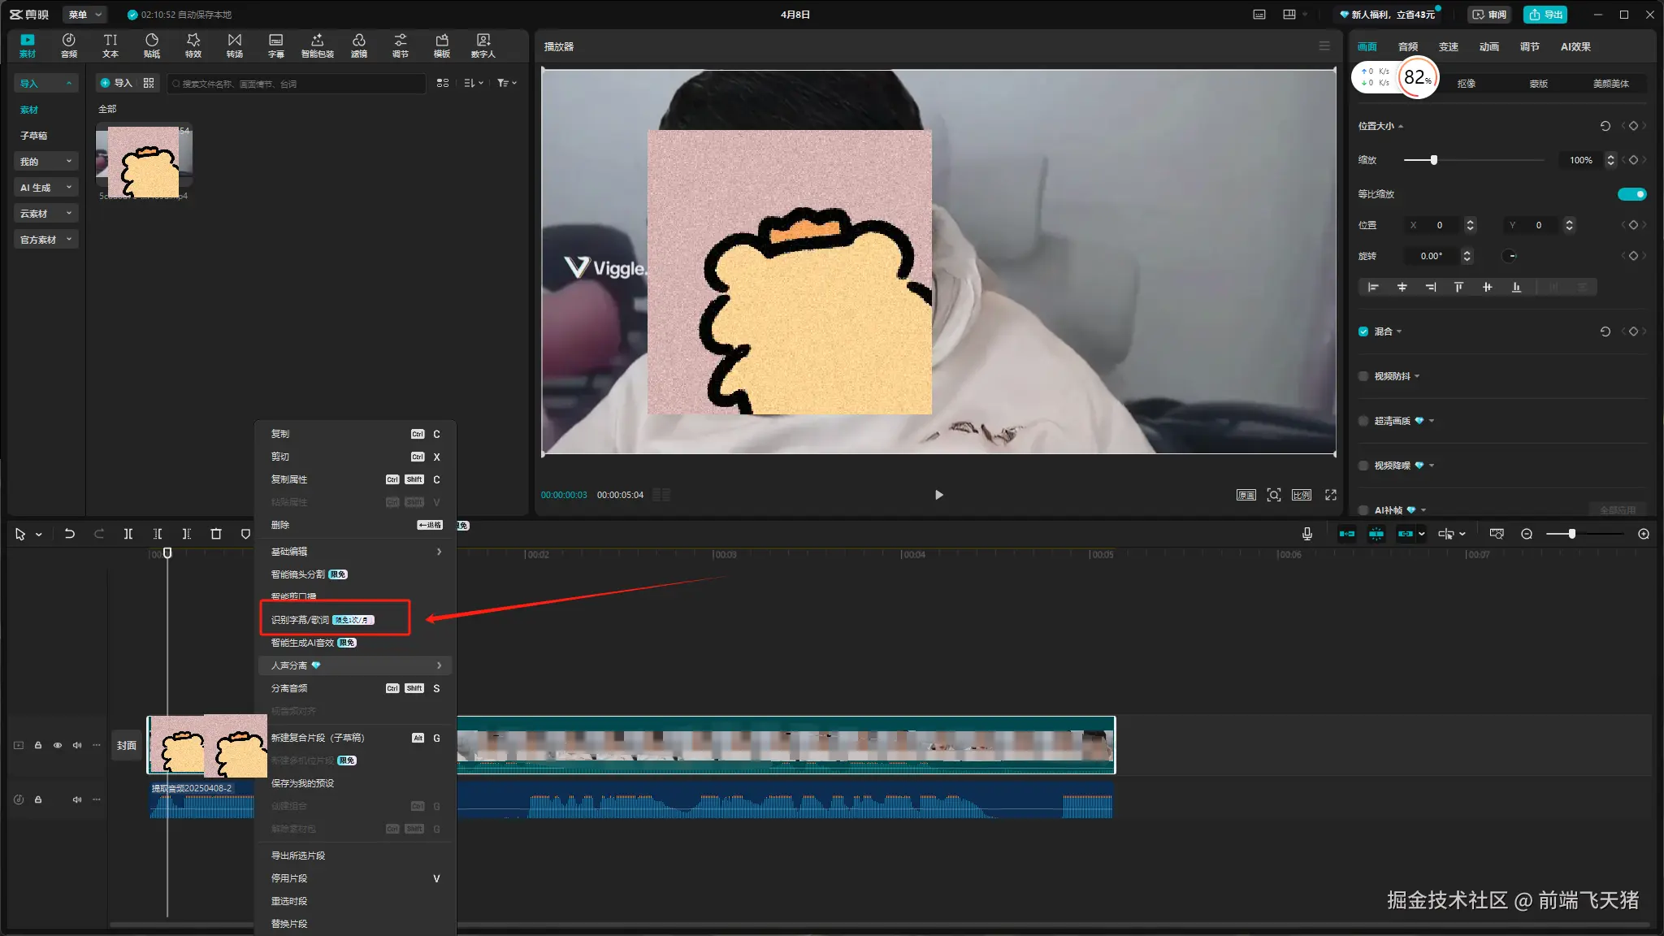Switch to the 变速 tab
Screen dimensions: 1664x936
click(x=1448, y=47)
